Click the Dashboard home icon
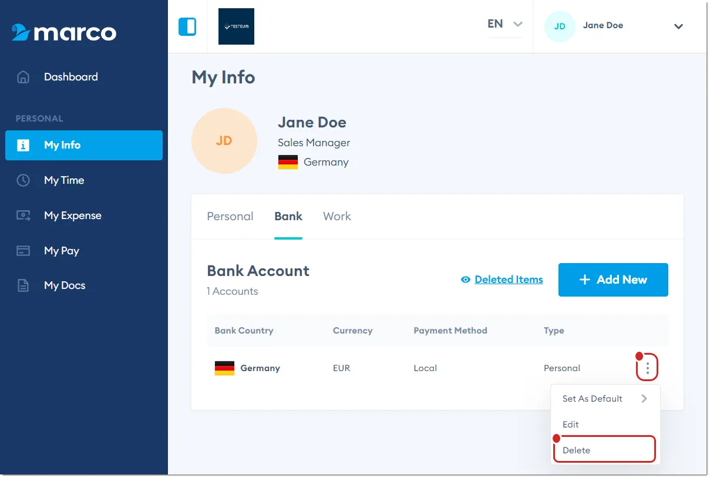The image size is (710, 478). tap(23, 77)
